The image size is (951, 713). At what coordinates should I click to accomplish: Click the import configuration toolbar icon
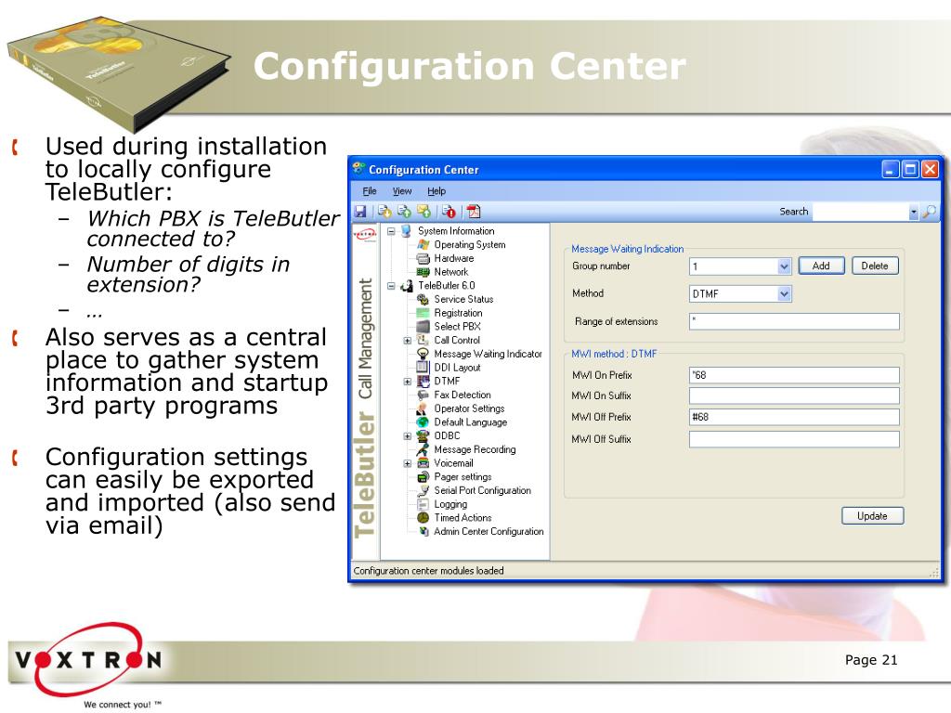tap(384, 212)
